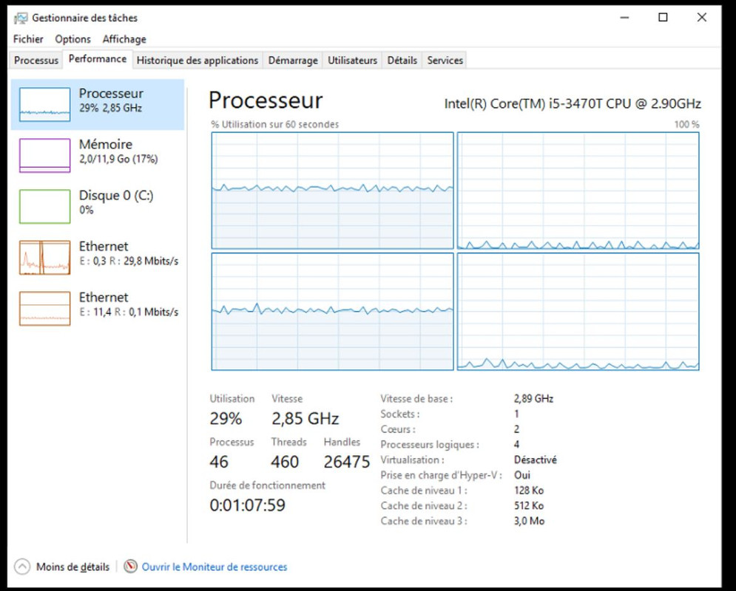Screen dimensions: 736x591
Task: Select the Disque 0 (C:) graph icon
Action: click(44, 206)
